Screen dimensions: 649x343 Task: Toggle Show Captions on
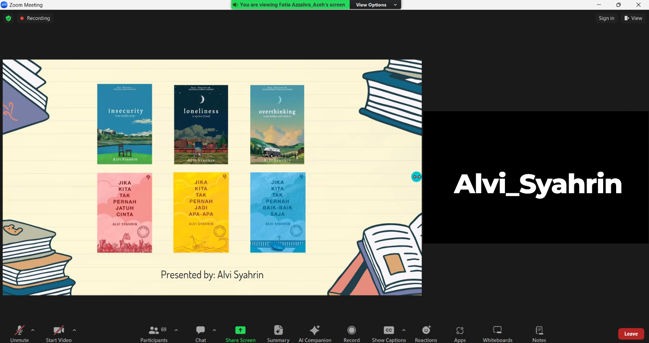coord(389,334)
